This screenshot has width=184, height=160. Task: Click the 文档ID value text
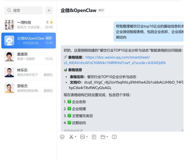pyautogui.click(x=126, y=85)
